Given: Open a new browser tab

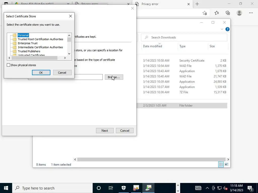Looking at the screenshot, I should tap(197, 4).
